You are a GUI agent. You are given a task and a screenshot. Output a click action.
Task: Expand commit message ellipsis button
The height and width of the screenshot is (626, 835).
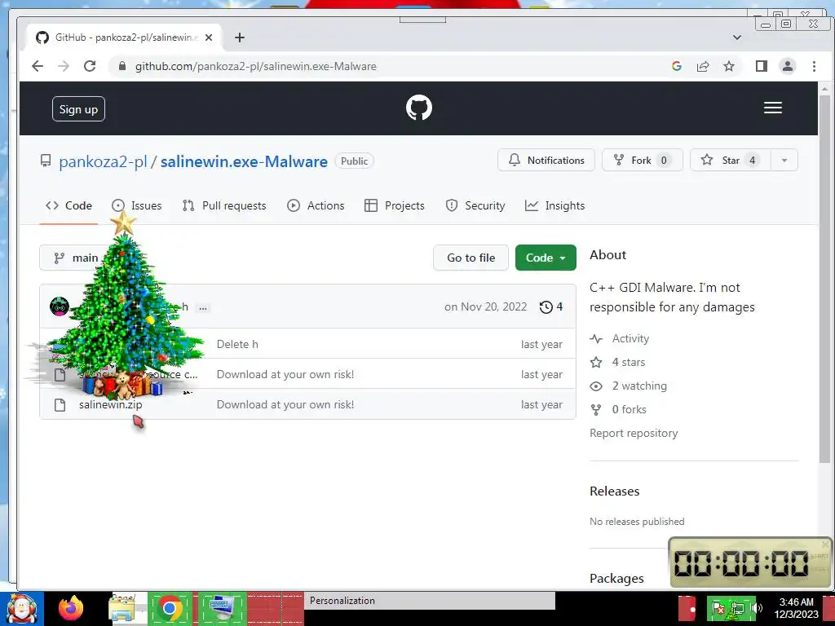point(203,307)
